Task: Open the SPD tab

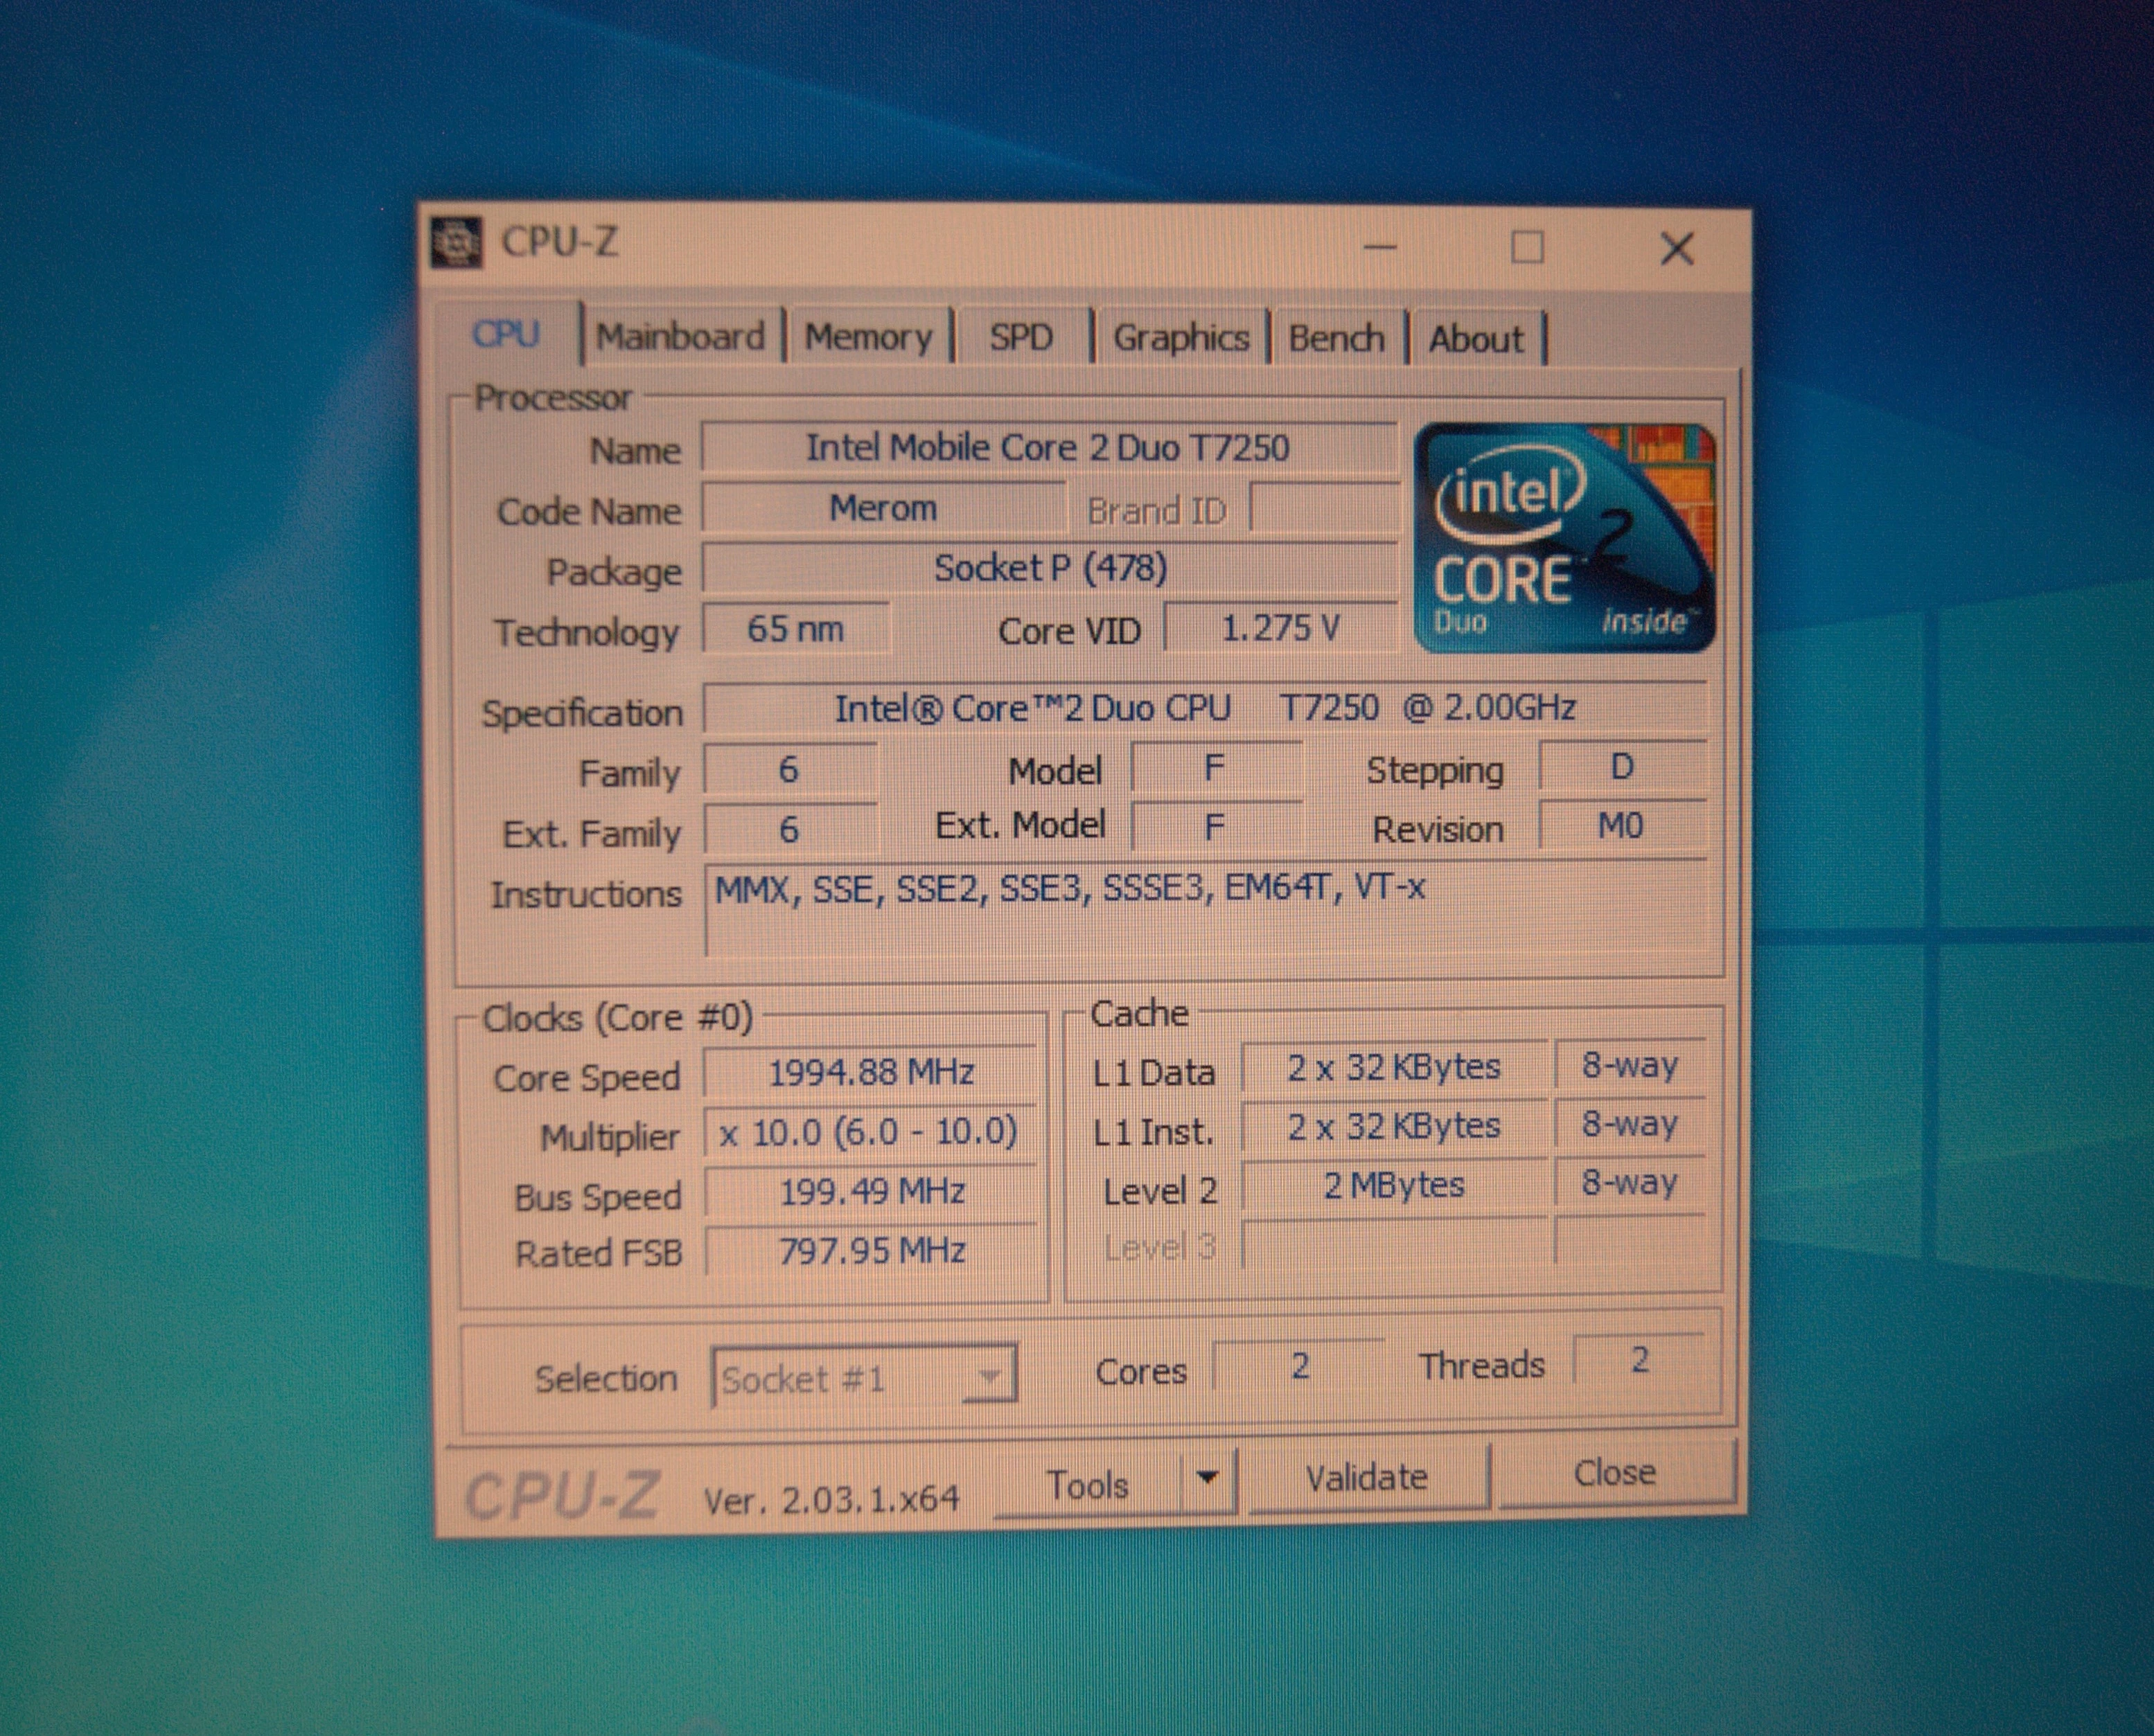Action: [x=1021, y=338]
